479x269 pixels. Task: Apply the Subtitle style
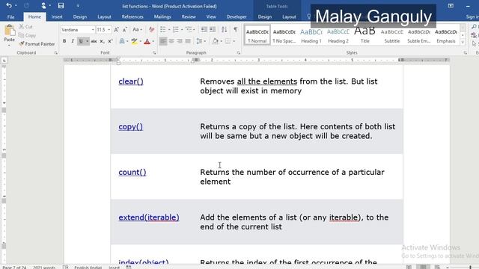392,35
